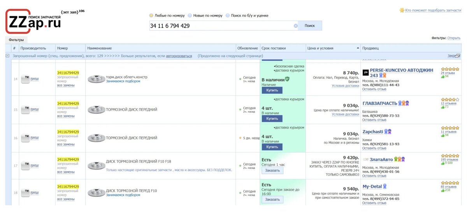
Task: Open the Фильтры tab
Action: coord(16,40)
